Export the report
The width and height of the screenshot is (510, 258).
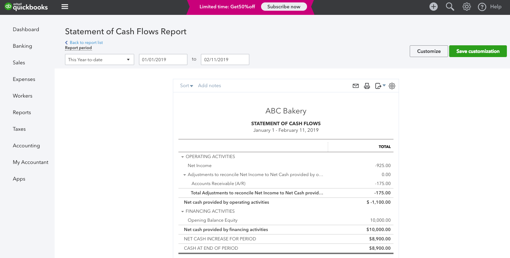(x=378, y=86)
